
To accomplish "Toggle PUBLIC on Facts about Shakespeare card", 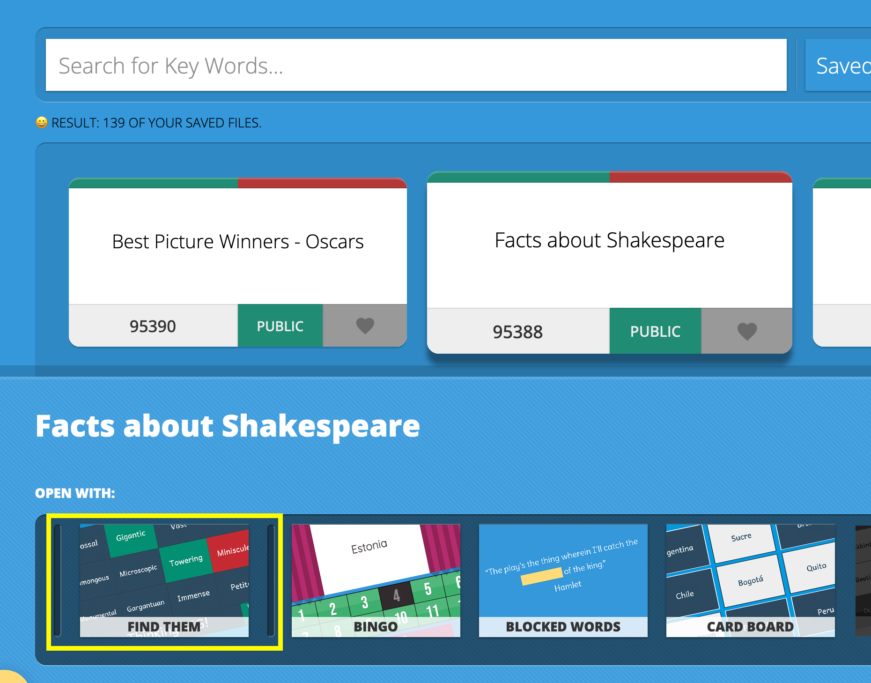I will point(655,331).
